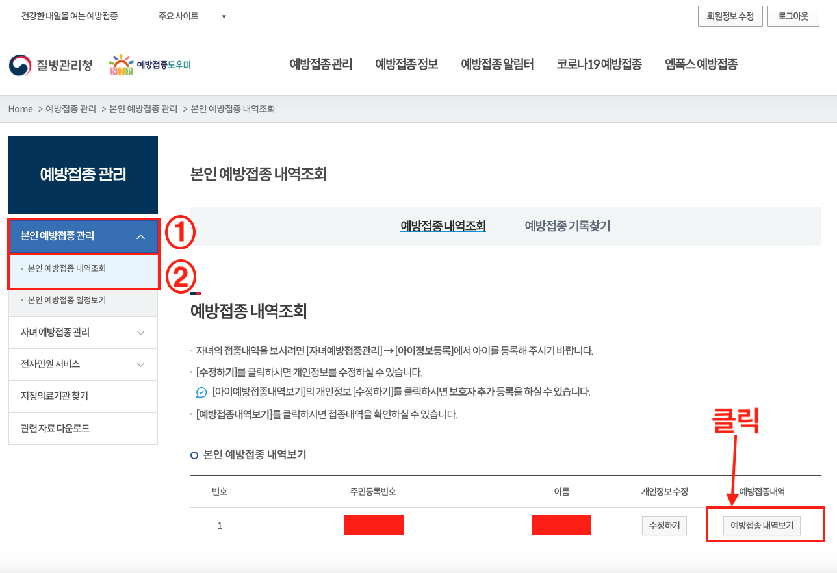Click the 회원정보 수정 button
This screenshot has width=837, height=573.
(730, 17)
